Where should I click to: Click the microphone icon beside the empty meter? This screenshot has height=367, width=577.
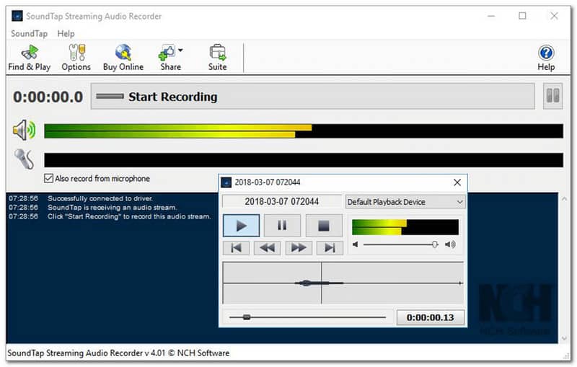point(25,159)
